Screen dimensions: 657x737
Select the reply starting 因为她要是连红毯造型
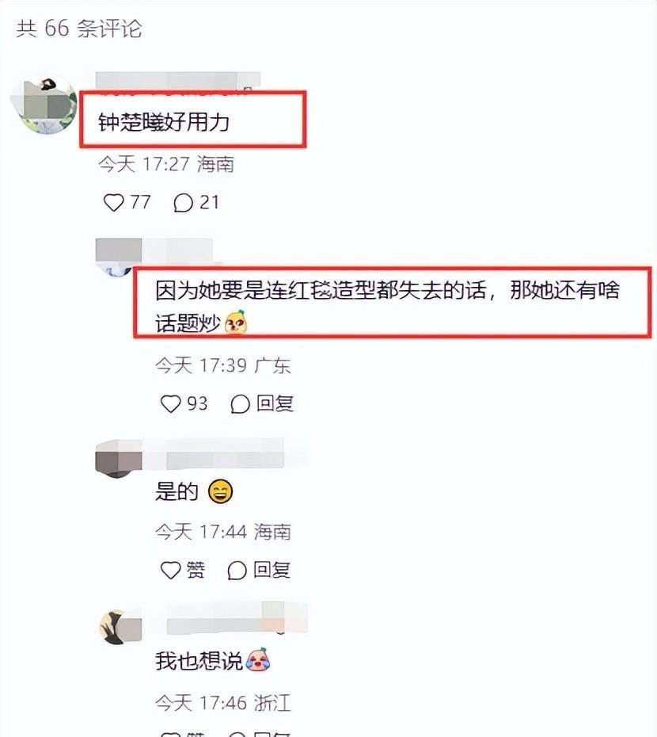point(387,306)
